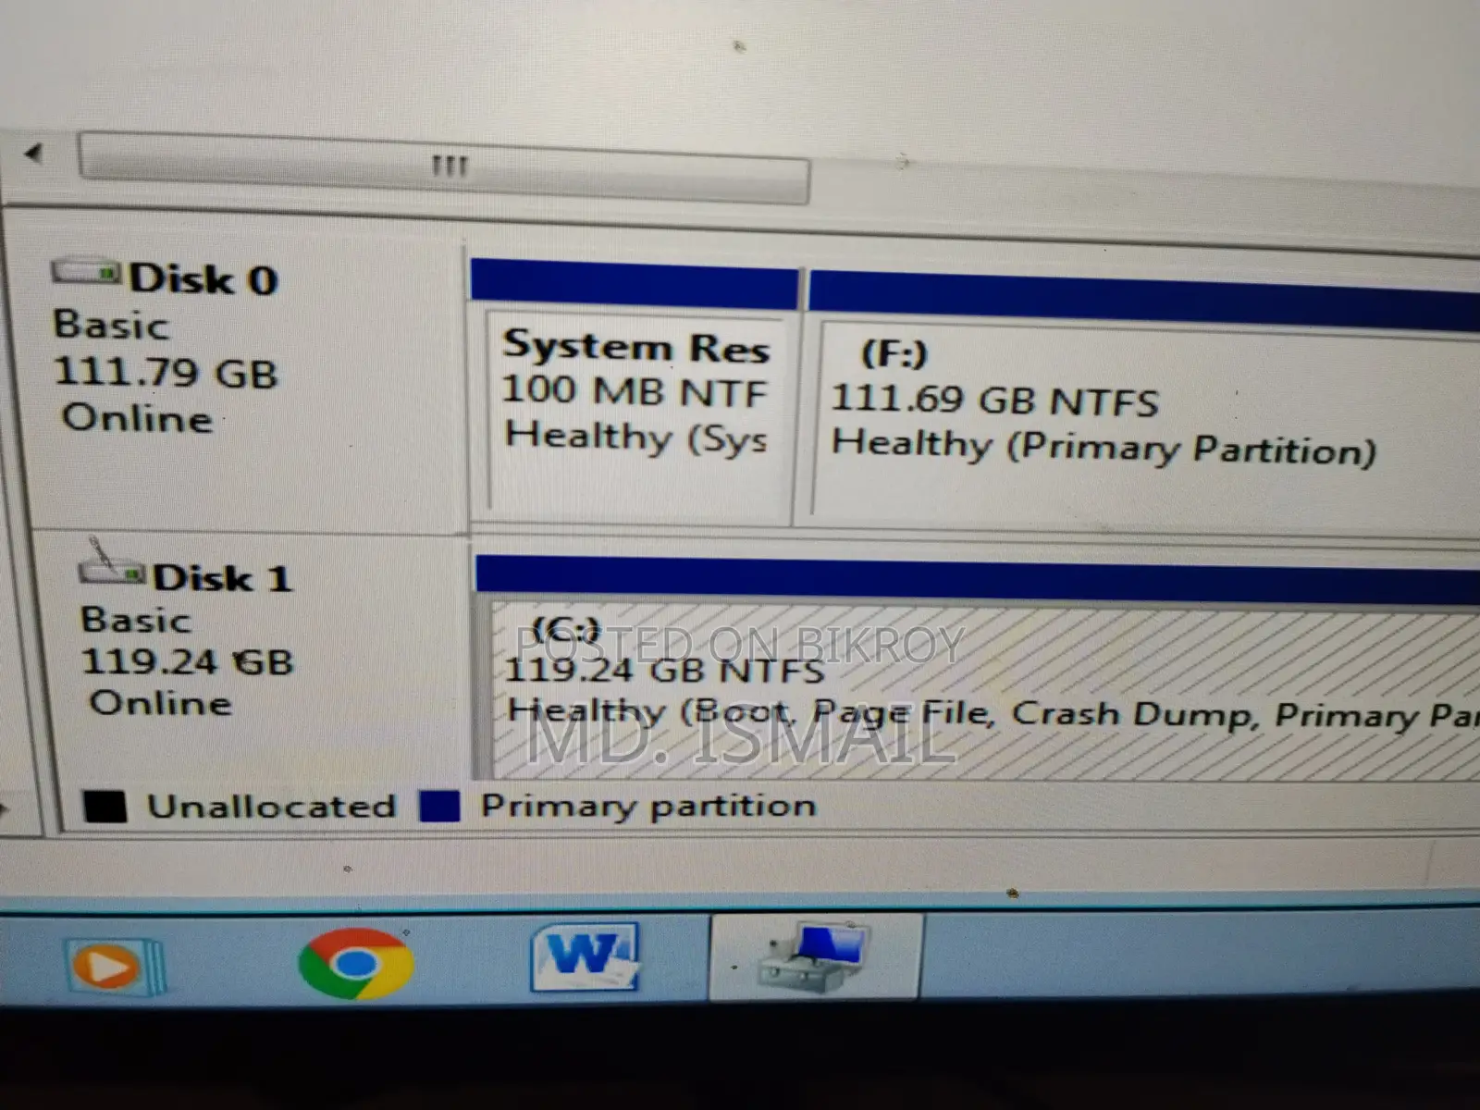Click the scroll left arrow
Image resolution: width=1480 pixels, height=1110 pixels.
(x=33, y=153)
